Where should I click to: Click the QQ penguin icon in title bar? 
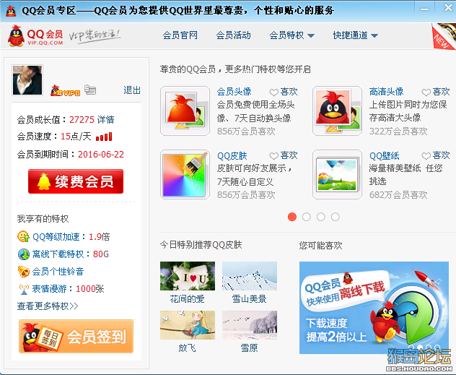11,11
